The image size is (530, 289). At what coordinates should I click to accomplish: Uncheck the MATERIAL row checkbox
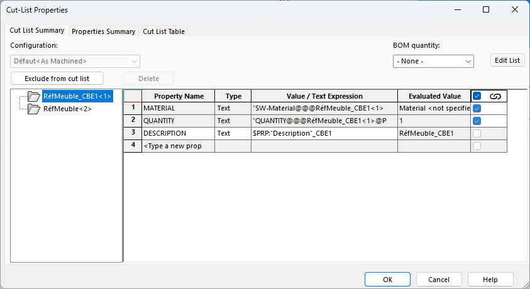click(x=477, y=109)
